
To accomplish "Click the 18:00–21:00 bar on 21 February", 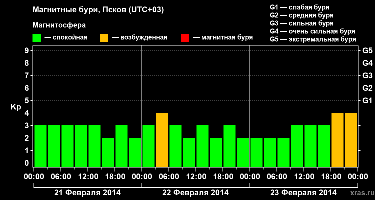I will [121, 146].
